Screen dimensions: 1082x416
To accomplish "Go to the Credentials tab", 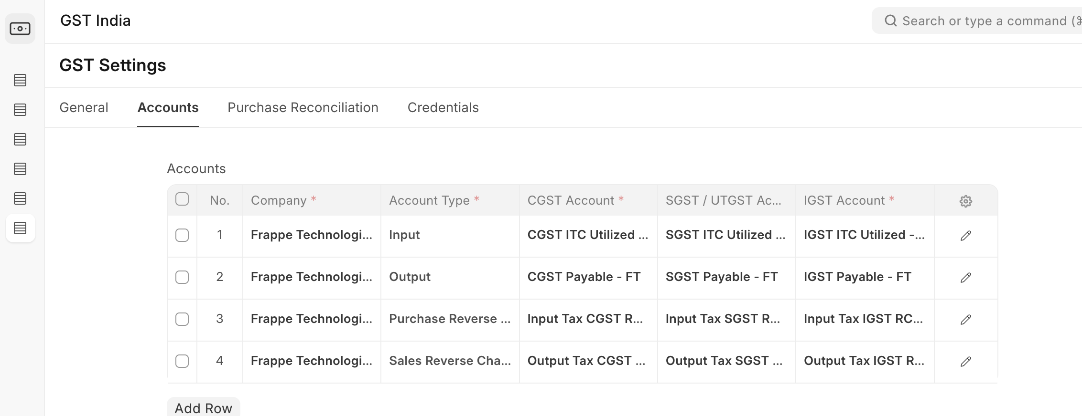I will pyautogui.click(x=443, y=108).
